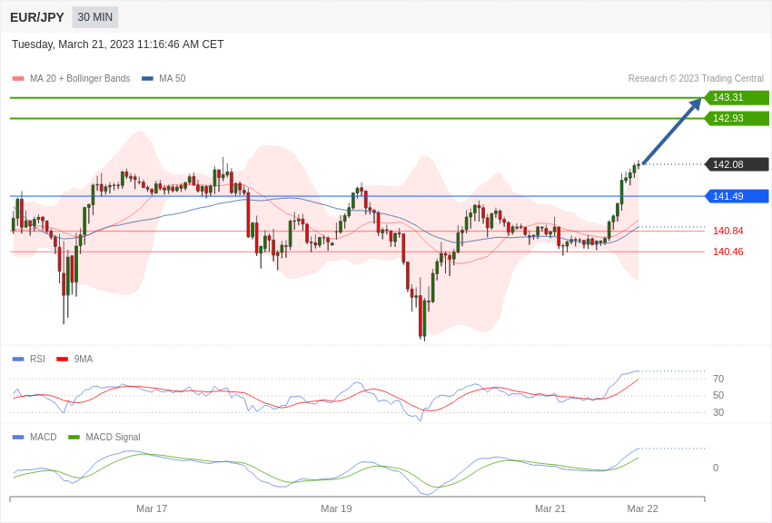Click the Research Trading Central copyright text
772x523 pixels.
pyautogui.click(x=696, y=79)
